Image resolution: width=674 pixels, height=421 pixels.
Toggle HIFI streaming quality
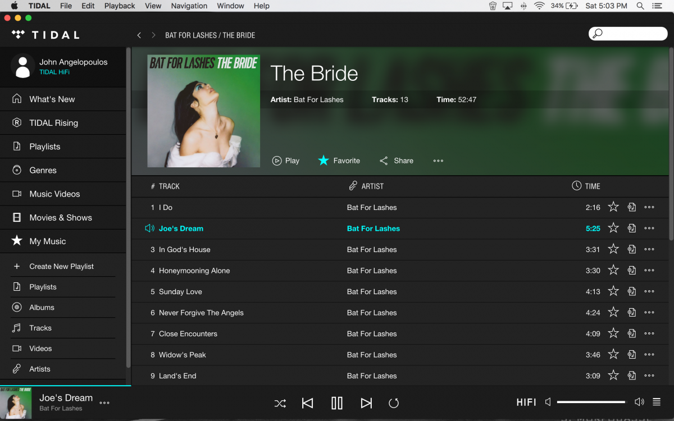(x=526, y=402)
